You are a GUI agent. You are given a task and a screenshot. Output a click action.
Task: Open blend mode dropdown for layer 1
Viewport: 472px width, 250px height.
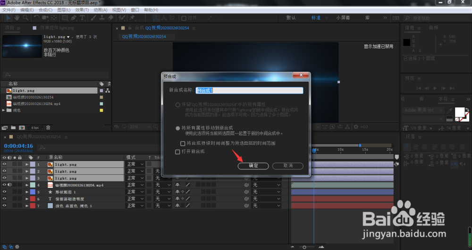(x=135, y=164)
